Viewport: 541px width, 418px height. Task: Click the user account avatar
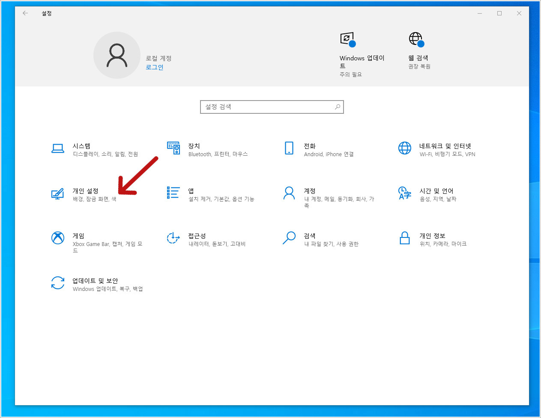(117, 55)
